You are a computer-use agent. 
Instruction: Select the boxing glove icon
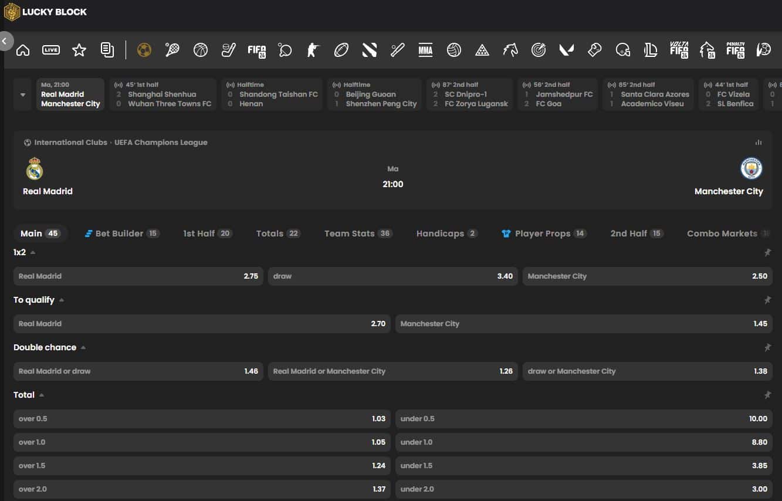pyautogui.click(x=595, y=50)
